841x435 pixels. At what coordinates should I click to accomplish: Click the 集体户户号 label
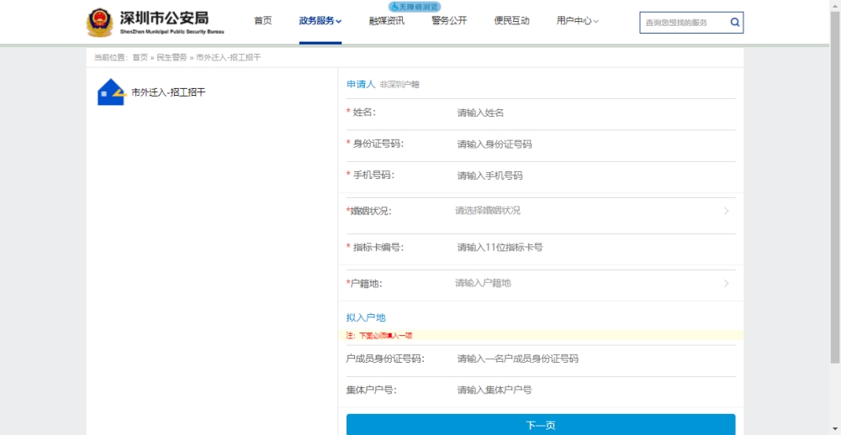[371, 390]
